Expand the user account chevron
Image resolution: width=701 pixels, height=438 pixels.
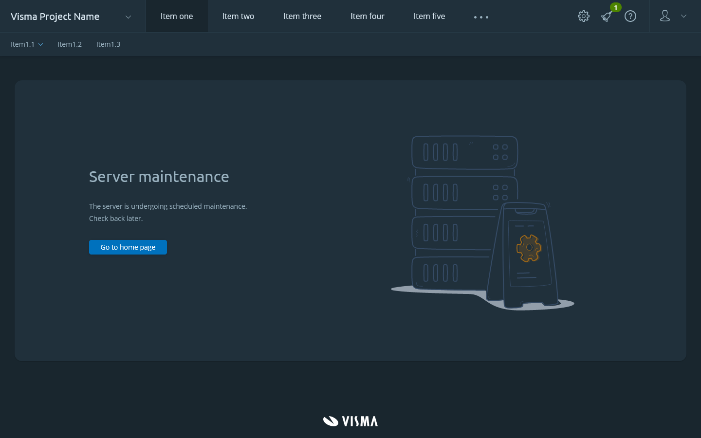[683, 16]
